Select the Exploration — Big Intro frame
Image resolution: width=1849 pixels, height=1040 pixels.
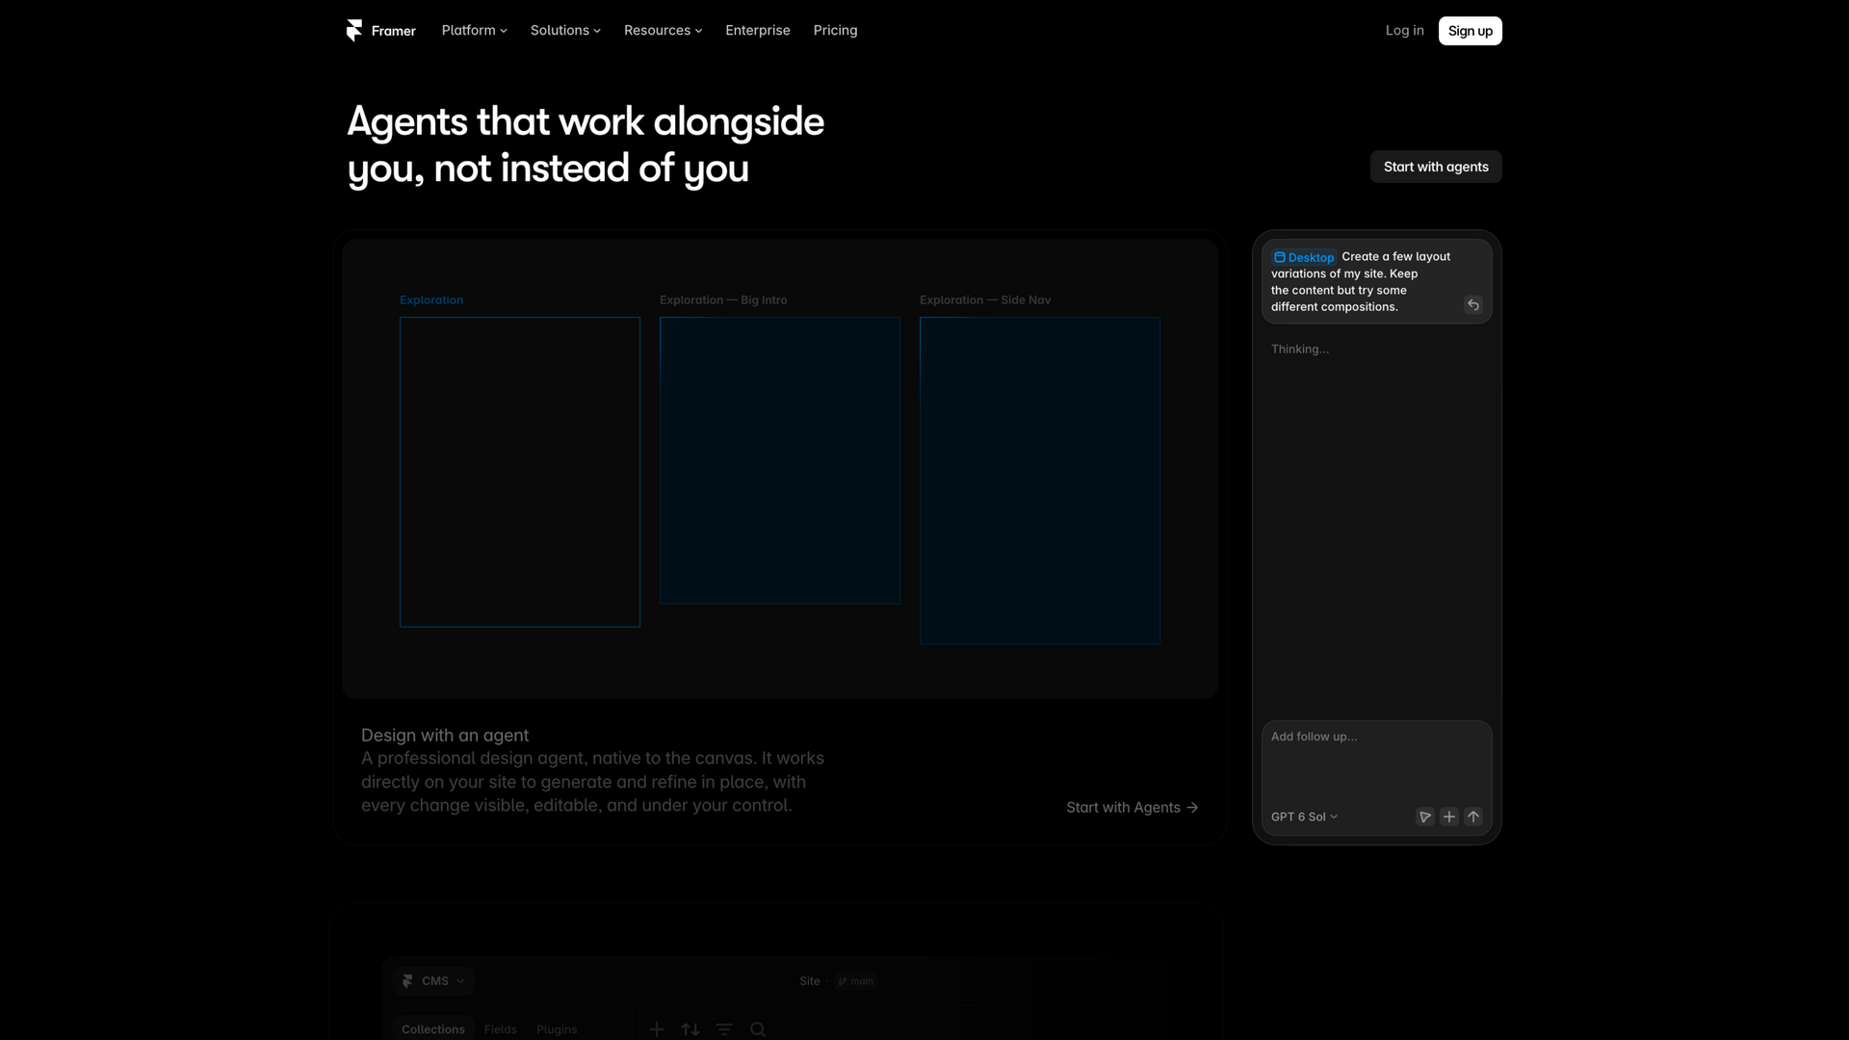pyautogui.click(x=780, y=460)
